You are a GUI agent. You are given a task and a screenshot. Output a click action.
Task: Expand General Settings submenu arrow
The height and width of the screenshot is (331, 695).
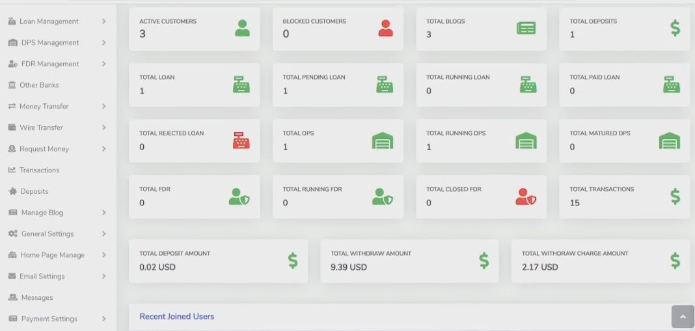(x=103, y=233)
